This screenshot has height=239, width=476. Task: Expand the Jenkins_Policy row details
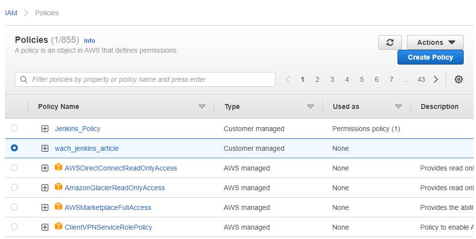click(45, 129)
